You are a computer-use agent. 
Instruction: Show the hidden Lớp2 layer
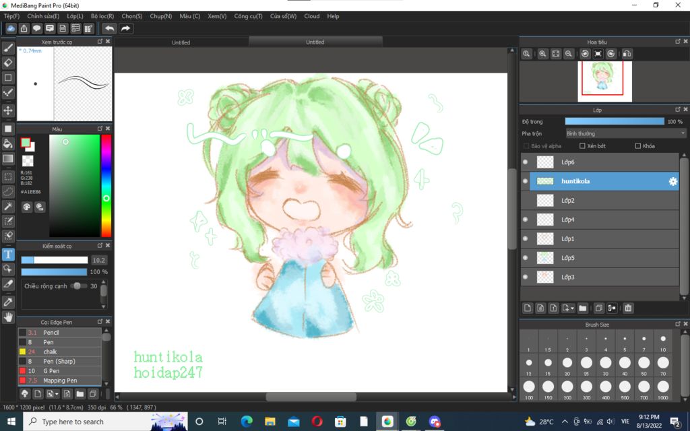click(x=526, y=201)
